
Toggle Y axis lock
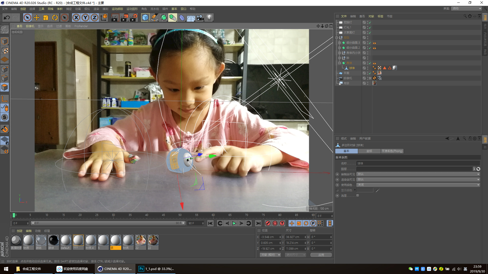(x=85, y=18)
